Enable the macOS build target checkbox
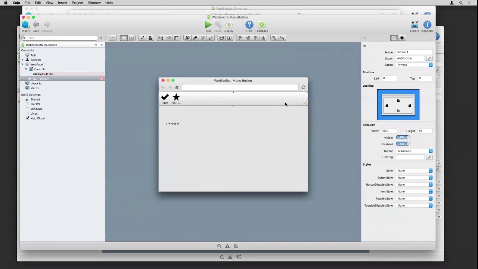478x269 pixels. tap(27, 104)
